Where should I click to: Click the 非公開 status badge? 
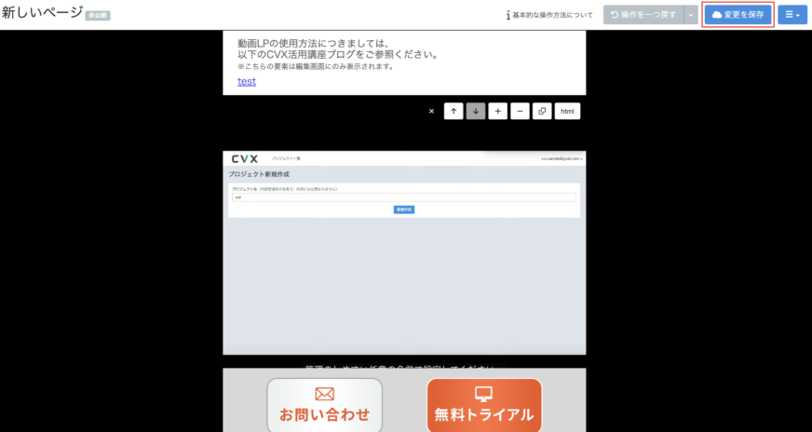[98, 16]
